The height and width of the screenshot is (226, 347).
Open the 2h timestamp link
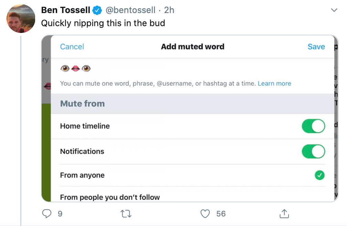point(169,10)
